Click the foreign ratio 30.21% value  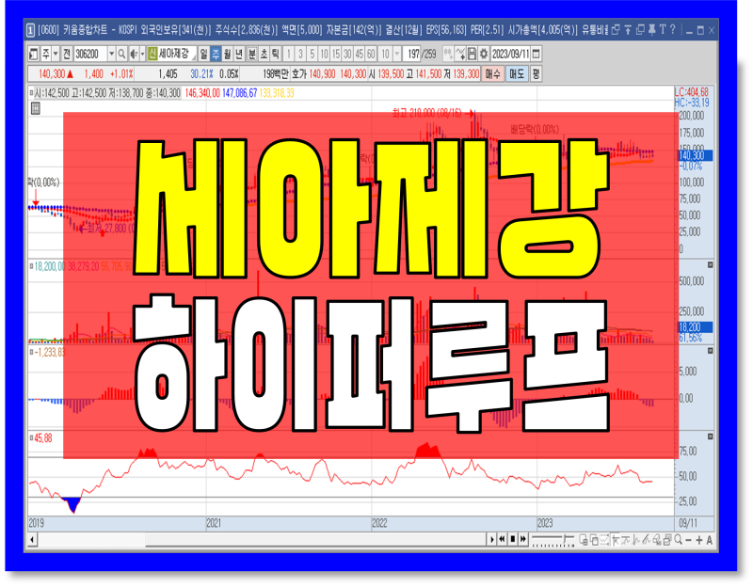click(x=201, y=74)
